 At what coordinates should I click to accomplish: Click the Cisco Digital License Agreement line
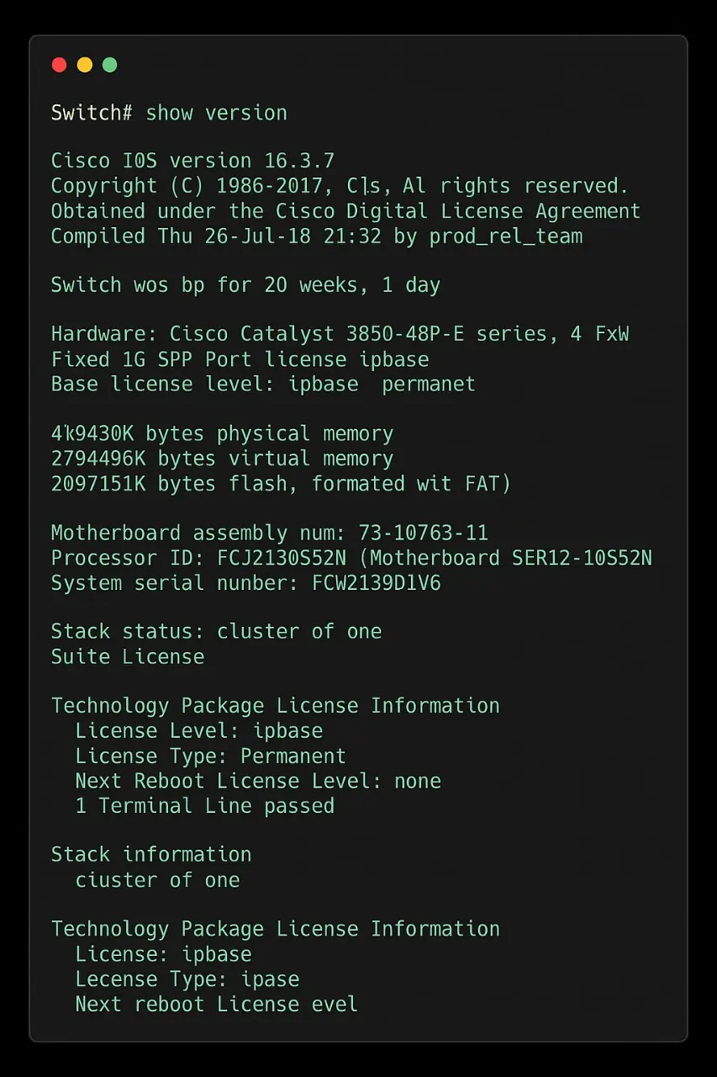[x=345, y=211]
